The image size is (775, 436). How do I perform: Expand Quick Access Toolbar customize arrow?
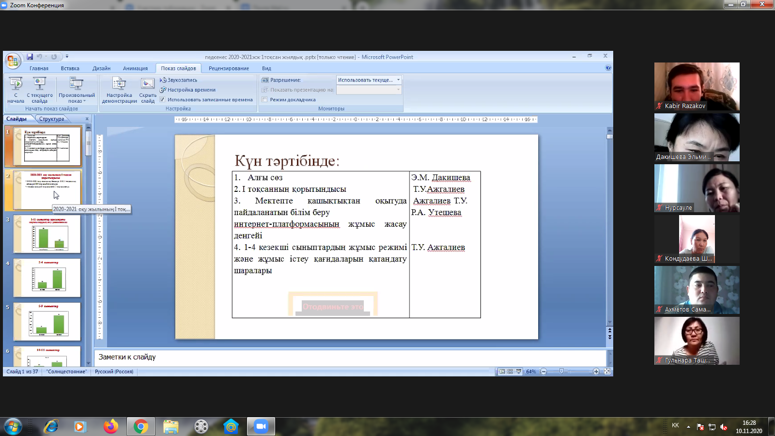tap(67, 57)
